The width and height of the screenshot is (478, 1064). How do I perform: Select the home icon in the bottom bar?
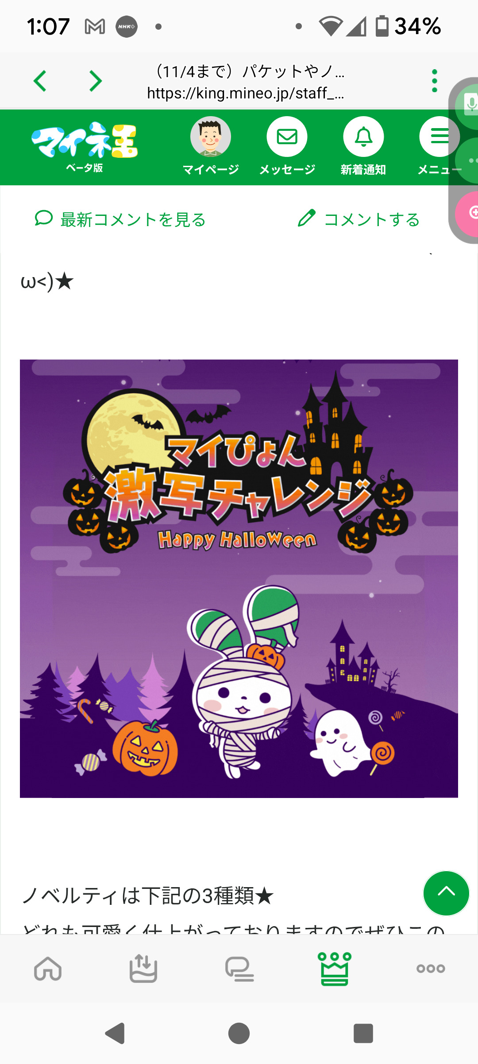coord(48,968)
